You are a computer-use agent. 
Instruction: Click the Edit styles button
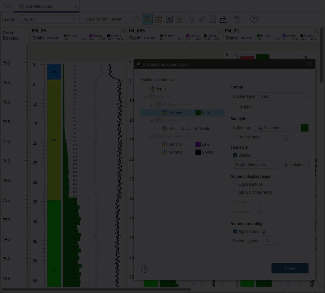pos(294,165)
